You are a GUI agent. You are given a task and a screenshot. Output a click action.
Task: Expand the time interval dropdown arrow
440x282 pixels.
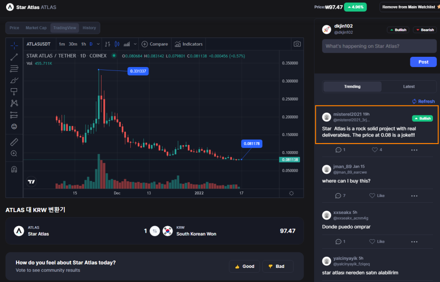[98, 44]
